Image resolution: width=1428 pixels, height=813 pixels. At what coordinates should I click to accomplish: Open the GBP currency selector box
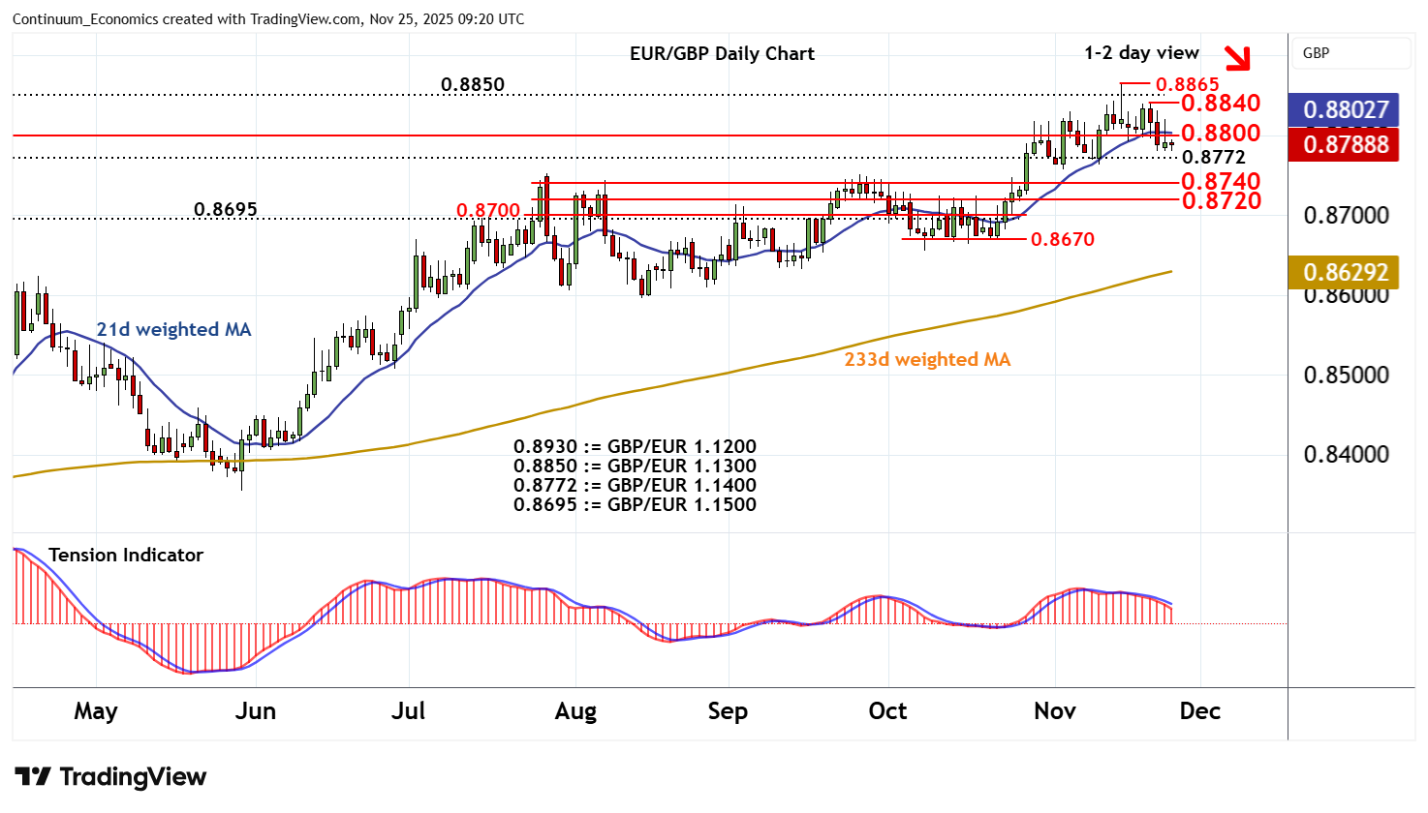point(1350,53)
